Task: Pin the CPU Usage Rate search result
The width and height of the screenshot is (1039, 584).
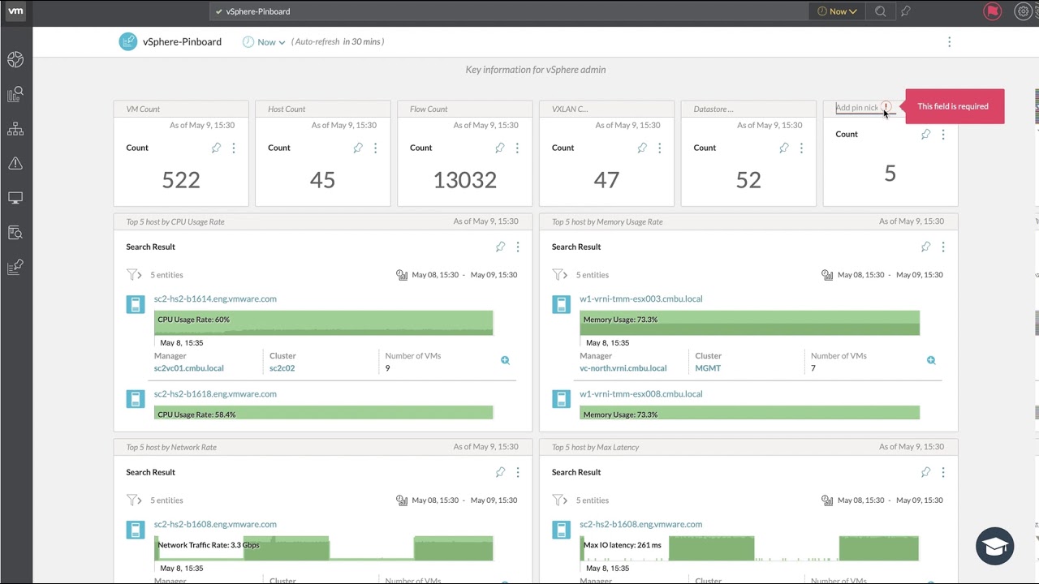Action: coord(500,247)
